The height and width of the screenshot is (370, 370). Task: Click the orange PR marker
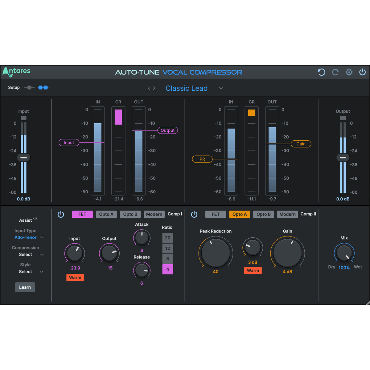pyautogui.click(x=202, y=159)
